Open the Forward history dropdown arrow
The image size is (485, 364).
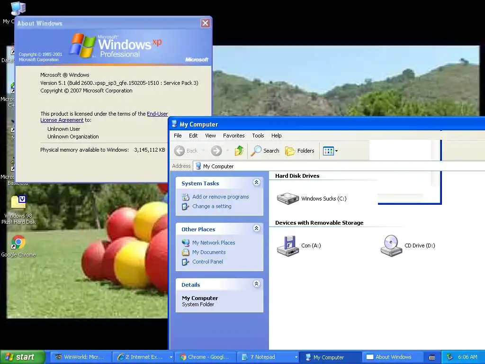click(x=227, y=151)
